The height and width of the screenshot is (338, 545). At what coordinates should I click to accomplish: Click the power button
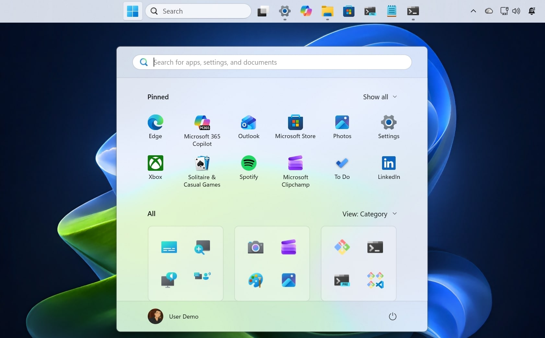tap(392, 316)
